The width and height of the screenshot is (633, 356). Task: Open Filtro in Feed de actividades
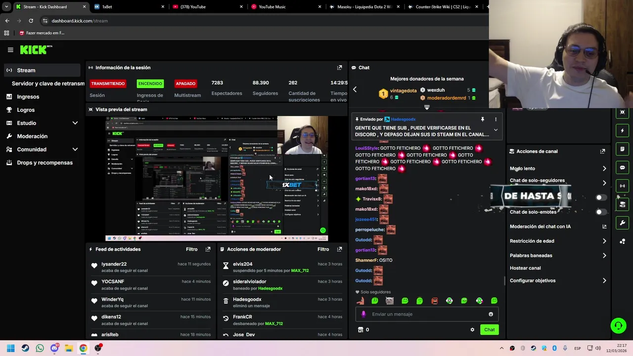click(191, 249)
